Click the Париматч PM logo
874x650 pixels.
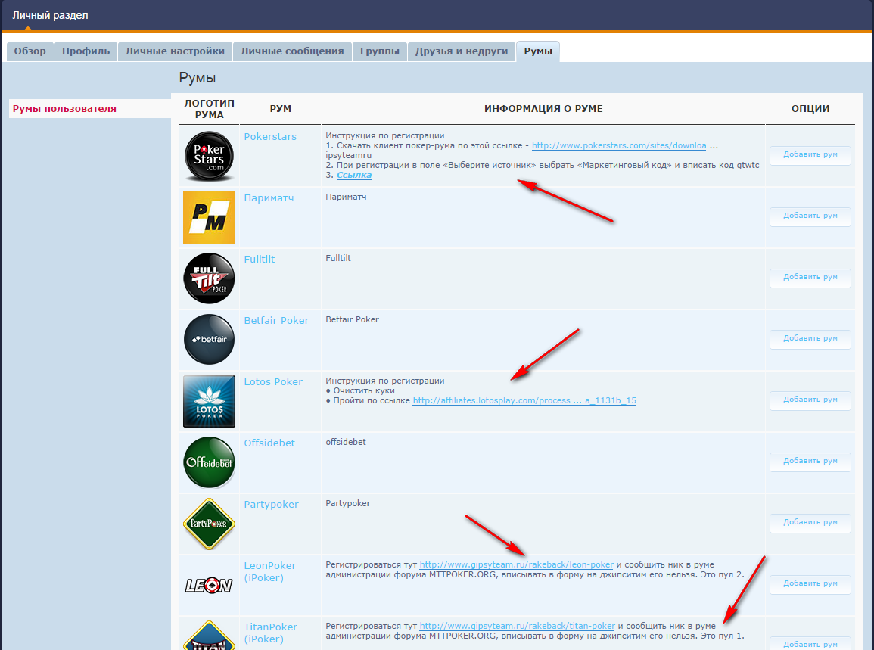coord(209,217)
